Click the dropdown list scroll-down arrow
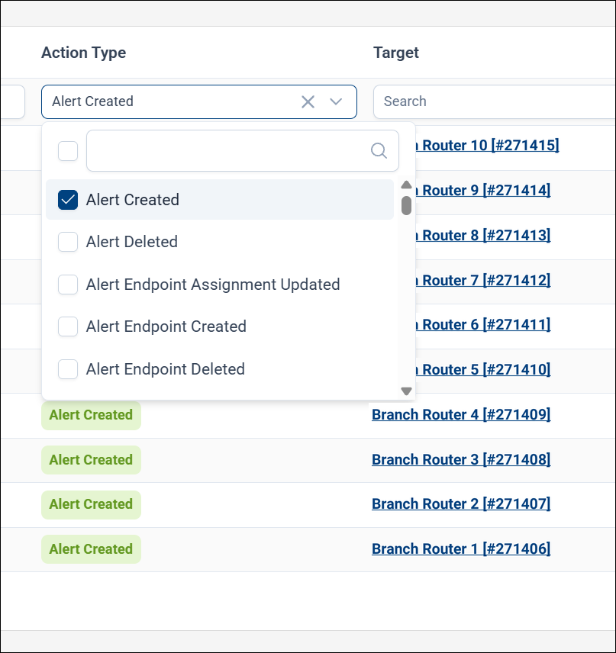Image resolution: width=616 pixels, height=653 pixels. [406, 391]
